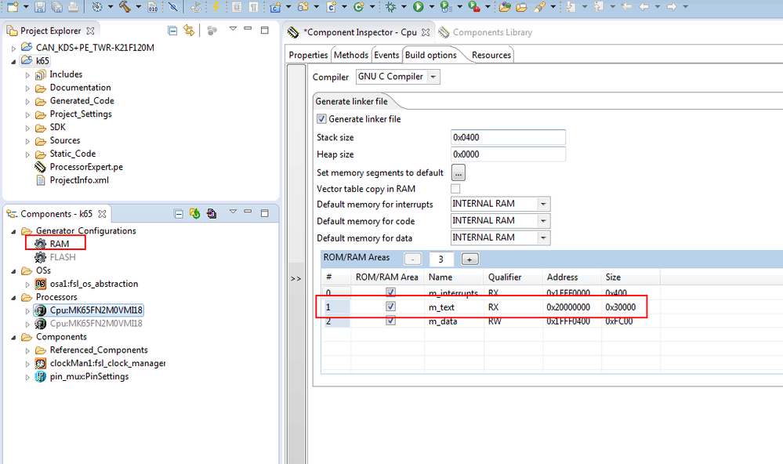Go back with left arrow icon
The image size is (783, 464).
(x=644, y=6)
